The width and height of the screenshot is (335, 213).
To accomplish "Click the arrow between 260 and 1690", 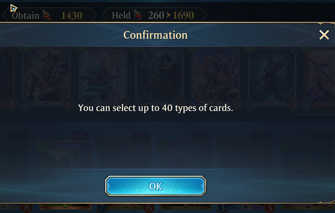I will [168, 15].
